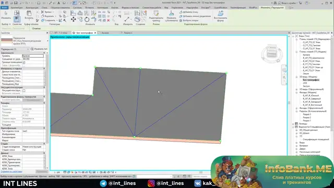The height and width of the screenshot is (188, 334).
Task: Toggle the Structural checkbox
Action: 24,90
